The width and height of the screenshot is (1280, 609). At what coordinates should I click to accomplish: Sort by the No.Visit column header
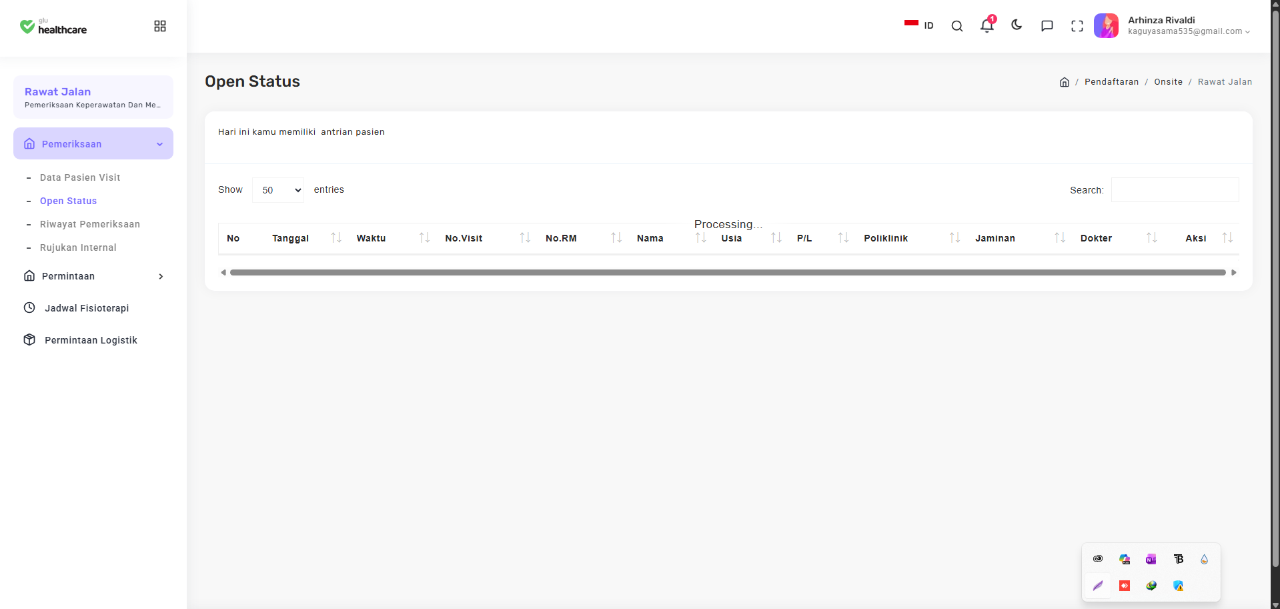[487, 238]
